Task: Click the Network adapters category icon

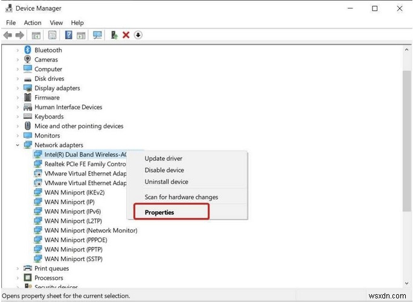Action: 28,145
